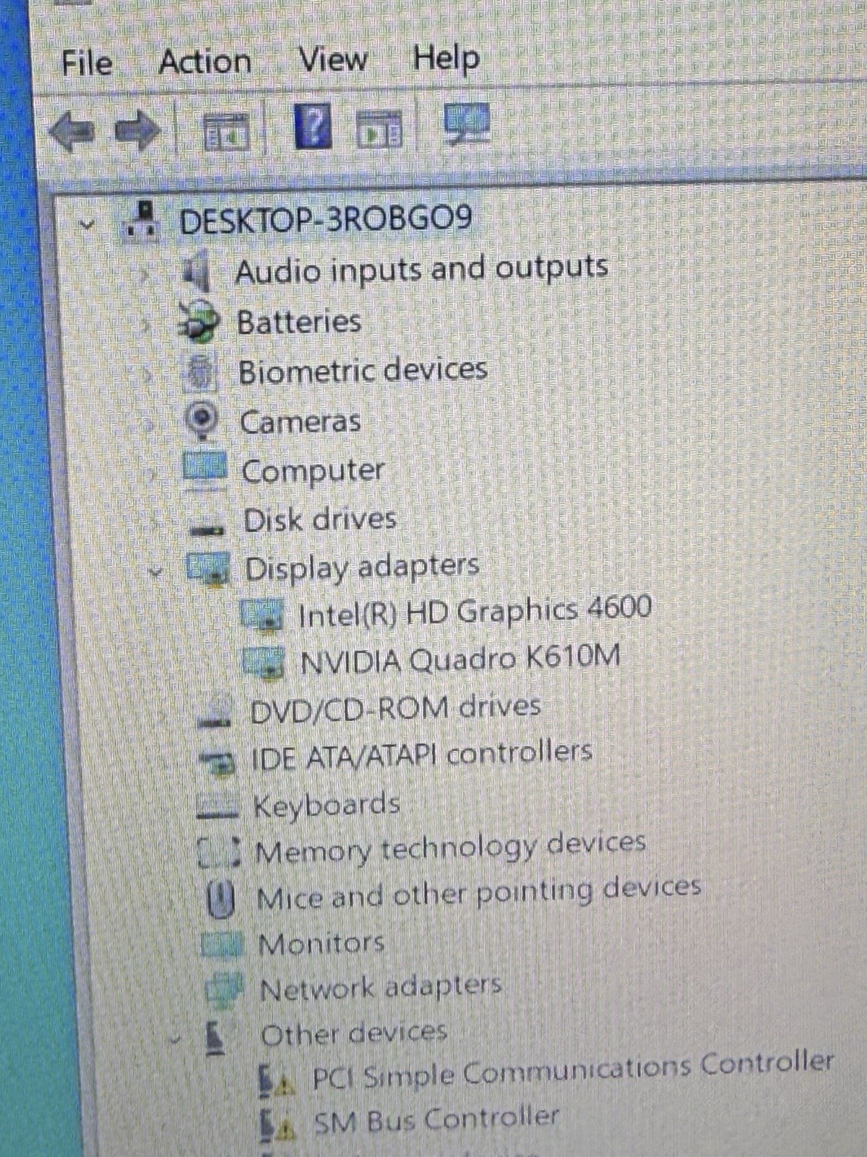
Task: Click the Display adapters category icon
Action: click(208, 568)
